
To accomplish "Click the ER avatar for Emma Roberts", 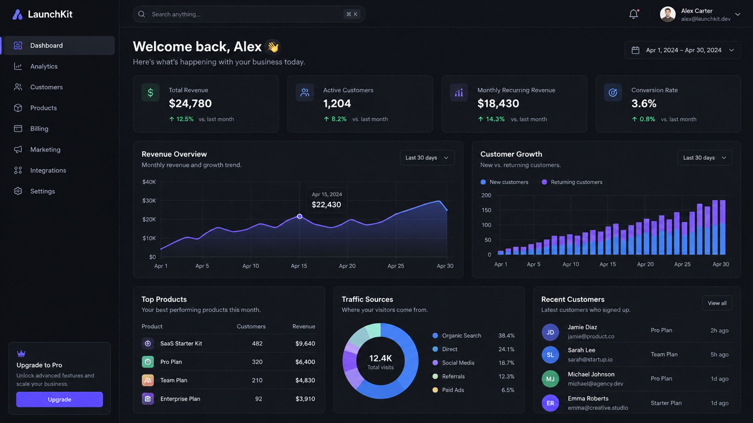I will point(550,403).
